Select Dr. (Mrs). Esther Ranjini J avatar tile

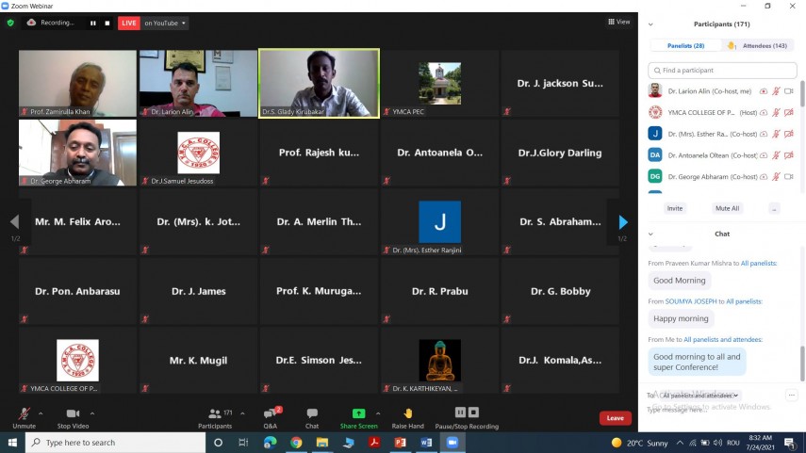pos(439,222)
